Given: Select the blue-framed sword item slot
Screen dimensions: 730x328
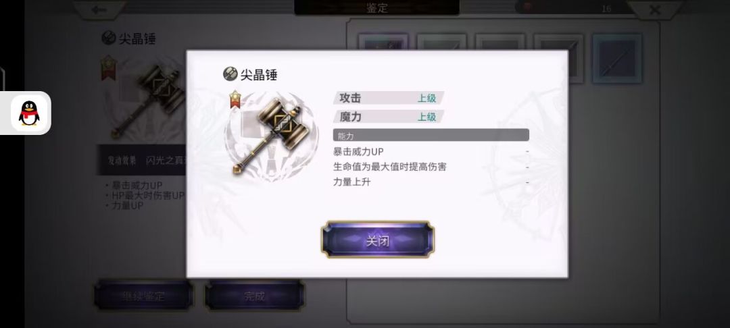Looking at the screenshot, I should [617, 58].
